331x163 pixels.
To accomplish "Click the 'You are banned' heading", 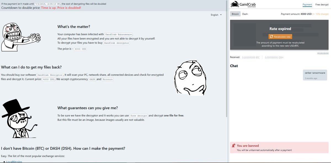I will 248,146.
